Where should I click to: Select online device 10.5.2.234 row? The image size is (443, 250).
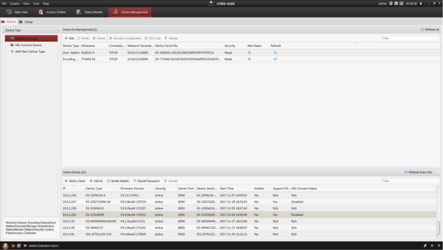point(249,195)
